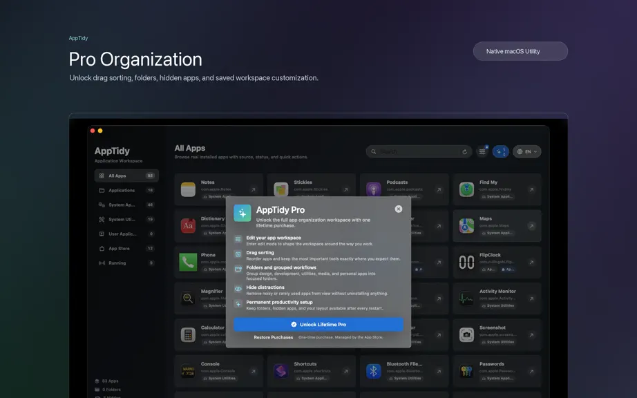Close the AppTidy Pro dialog
Screen dimensions: 637x398
(x=399, y=209)
